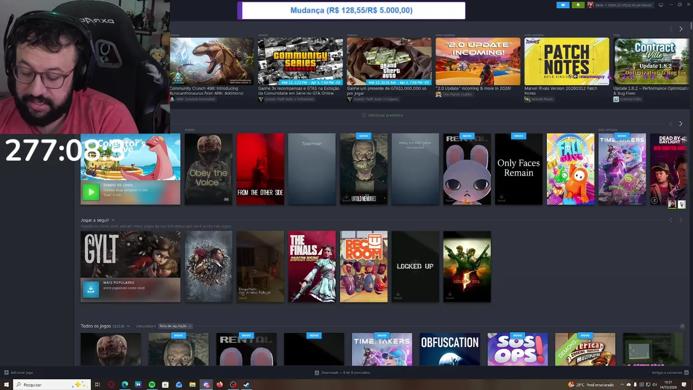Next arrow on the news shelf
This screenshot has height=390, width=693.
click(681, 29)
